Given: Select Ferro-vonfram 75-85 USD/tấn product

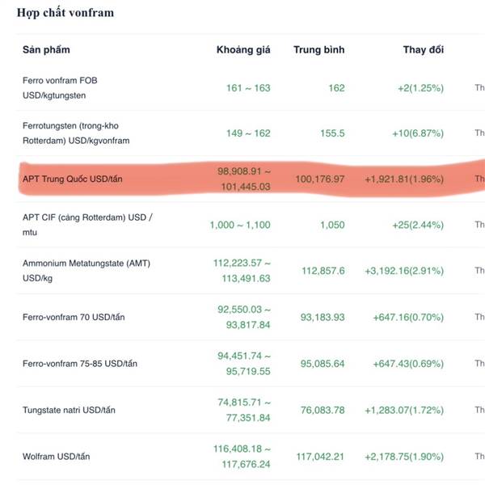Looking at the screenshot, I should [x=80, y=363].
